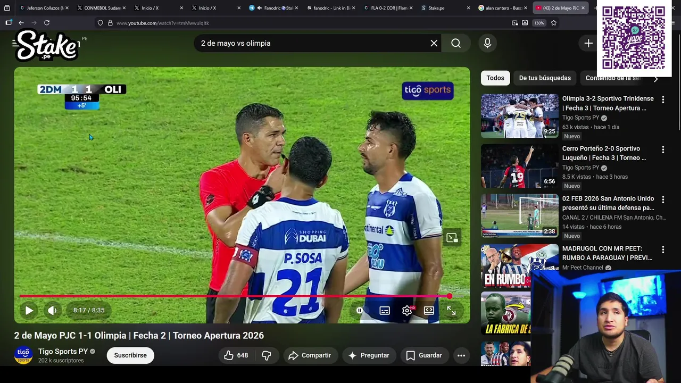The image size is (681, 383).
Task: Like the video with 648 likes
Action: click(236, 355)
